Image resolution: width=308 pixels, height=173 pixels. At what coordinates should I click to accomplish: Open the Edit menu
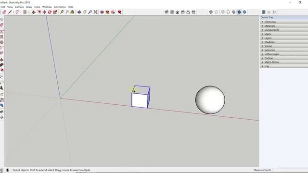(3, 7)
